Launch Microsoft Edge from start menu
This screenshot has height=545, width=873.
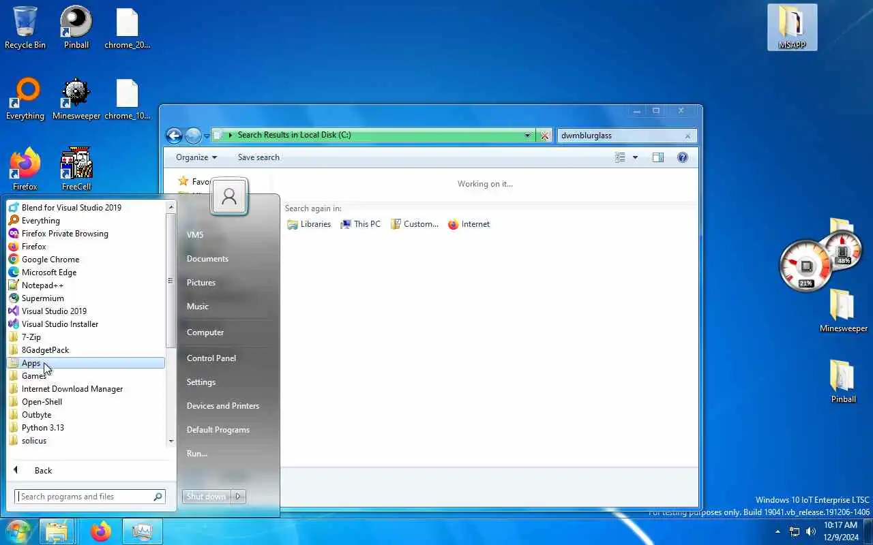coord(86,272)
